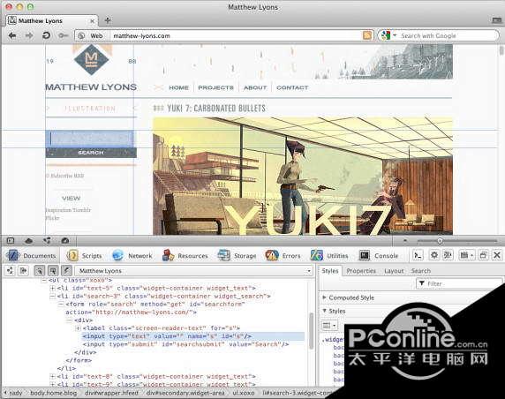Detach Dragonfly into a separate window
This screenshot has width=505, height=399.
coord(483,255)
